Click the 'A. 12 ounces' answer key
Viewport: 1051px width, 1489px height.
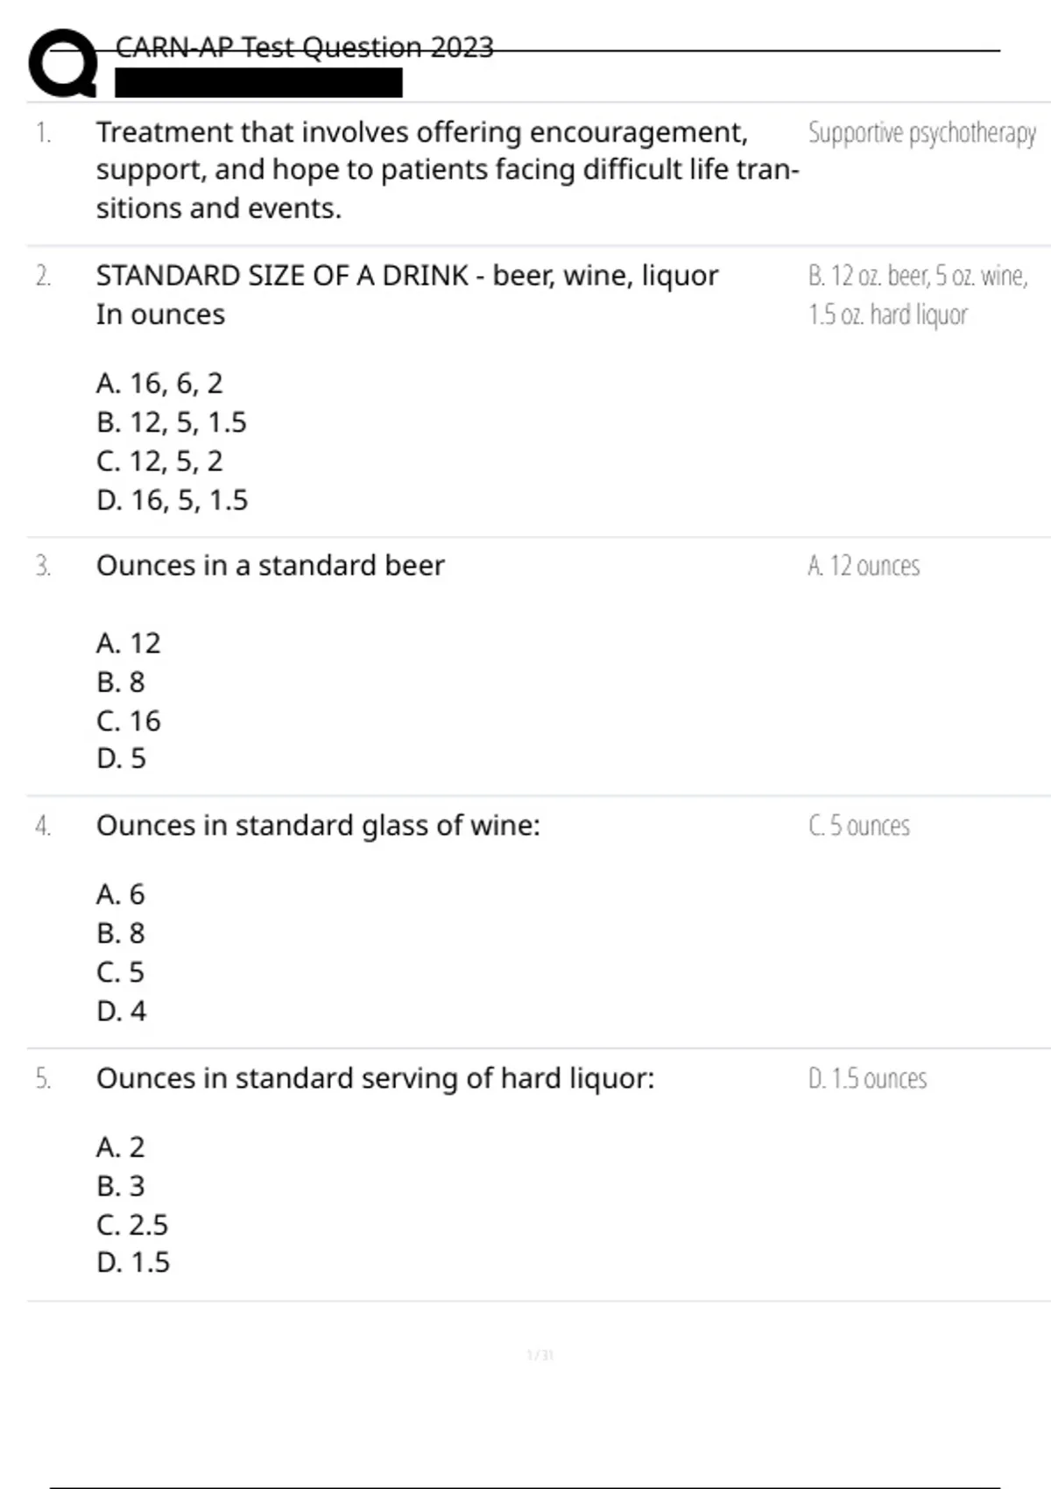[x=864, y=566]
